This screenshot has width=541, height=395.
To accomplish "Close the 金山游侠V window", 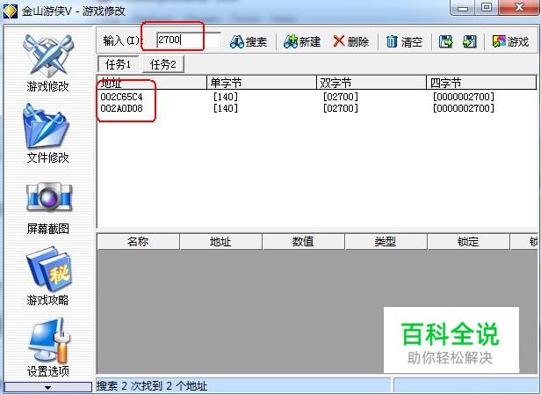I will 518,8.
